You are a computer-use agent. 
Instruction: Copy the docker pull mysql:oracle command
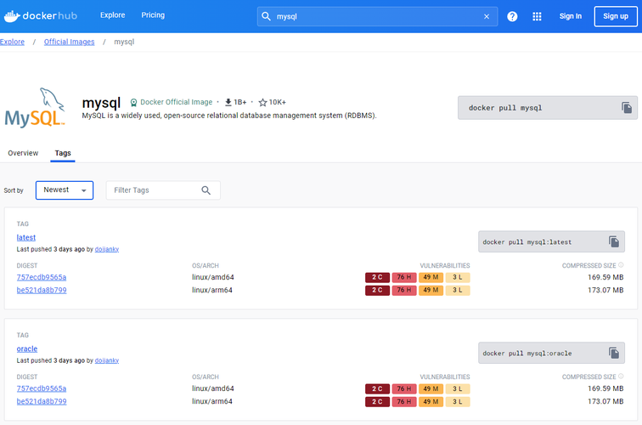pos(614,353)
